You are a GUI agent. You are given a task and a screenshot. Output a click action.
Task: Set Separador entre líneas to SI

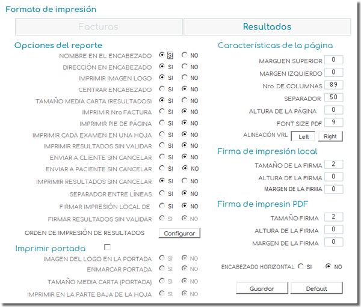point(162,194)
